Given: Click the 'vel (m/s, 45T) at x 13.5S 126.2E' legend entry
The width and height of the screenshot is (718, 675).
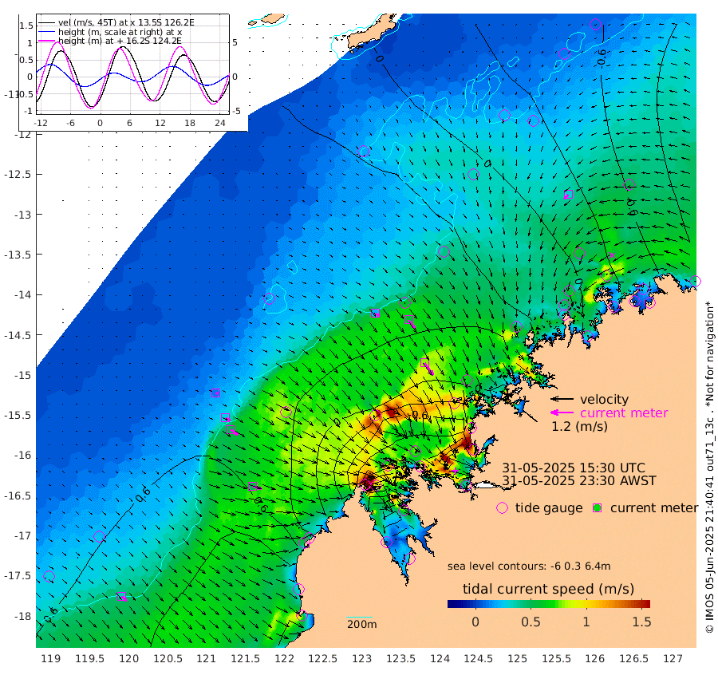Looking at the screenshot, I should click(126, 22).
